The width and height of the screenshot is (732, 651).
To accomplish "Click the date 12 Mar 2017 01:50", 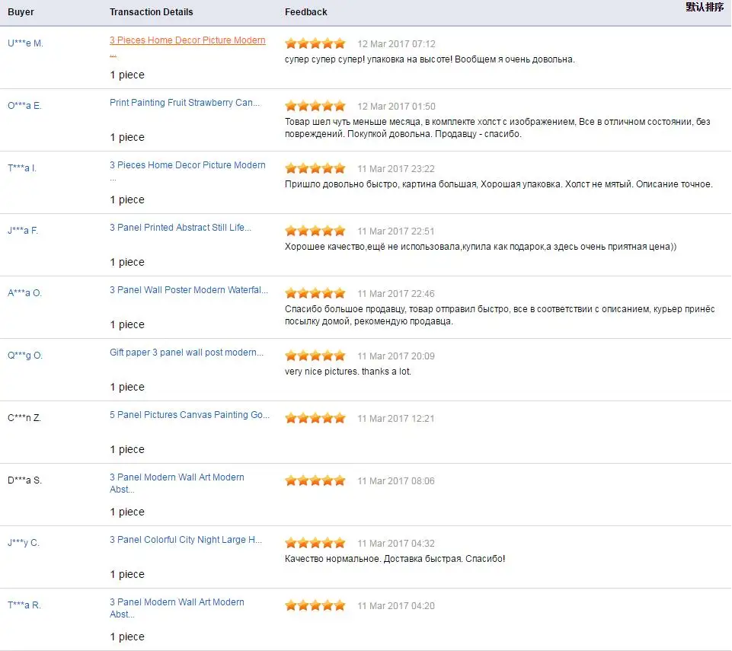I will pos(396,107).
